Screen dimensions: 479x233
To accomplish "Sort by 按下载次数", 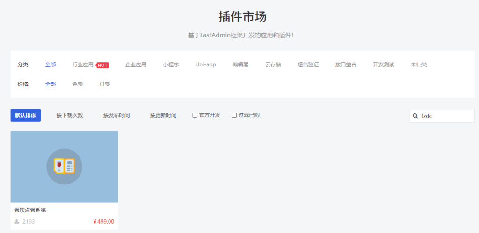I will coord(70,115).
